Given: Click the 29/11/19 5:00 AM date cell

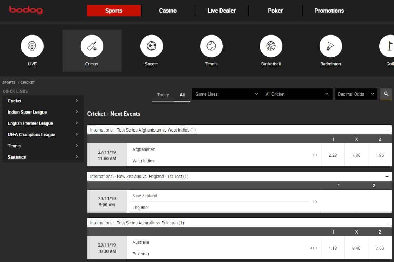Looking at the screenshot, I should (107, 202).
